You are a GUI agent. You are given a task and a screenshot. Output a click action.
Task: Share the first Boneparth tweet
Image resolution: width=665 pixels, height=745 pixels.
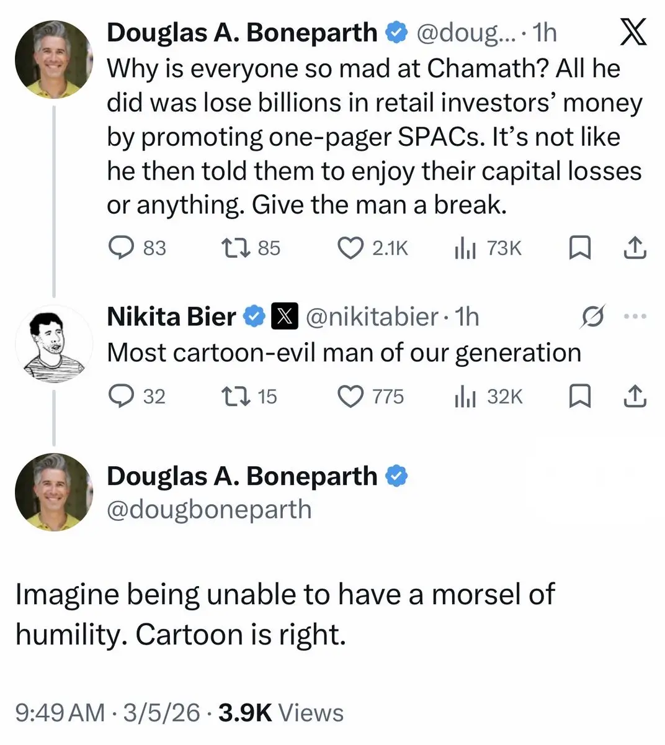[x=635, y=248]
